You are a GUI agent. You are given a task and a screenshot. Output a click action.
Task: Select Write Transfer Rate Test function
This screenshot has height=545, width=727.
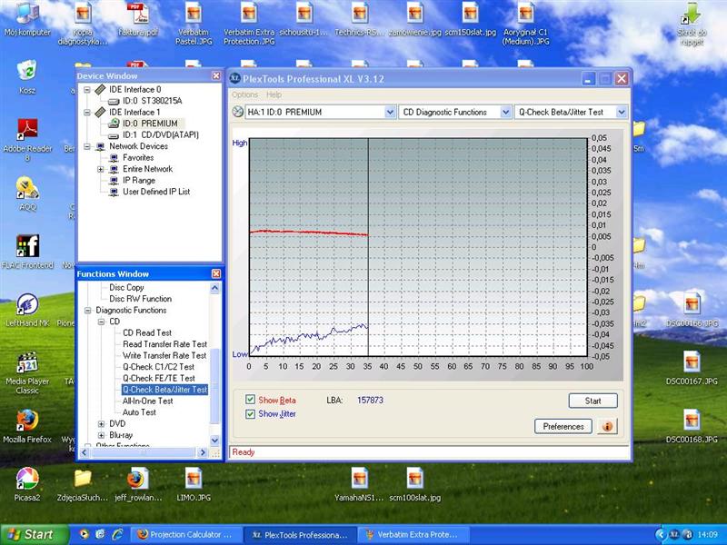click(x=164, y=355)
